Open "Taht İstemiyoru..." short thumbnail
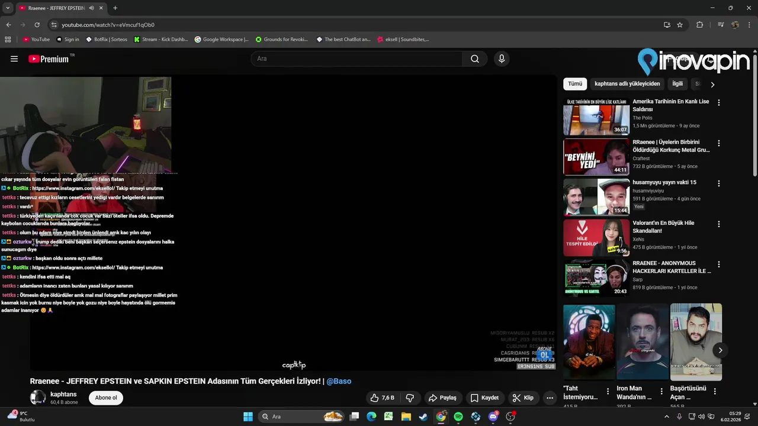The width and height of the screenshot is (758, 426). click(x=589, y=342)
